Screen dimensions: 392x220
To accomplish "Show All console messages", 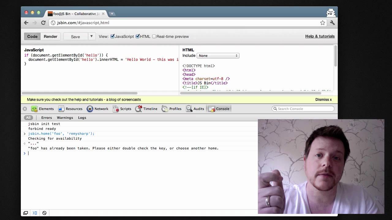I will click(28, 118).
